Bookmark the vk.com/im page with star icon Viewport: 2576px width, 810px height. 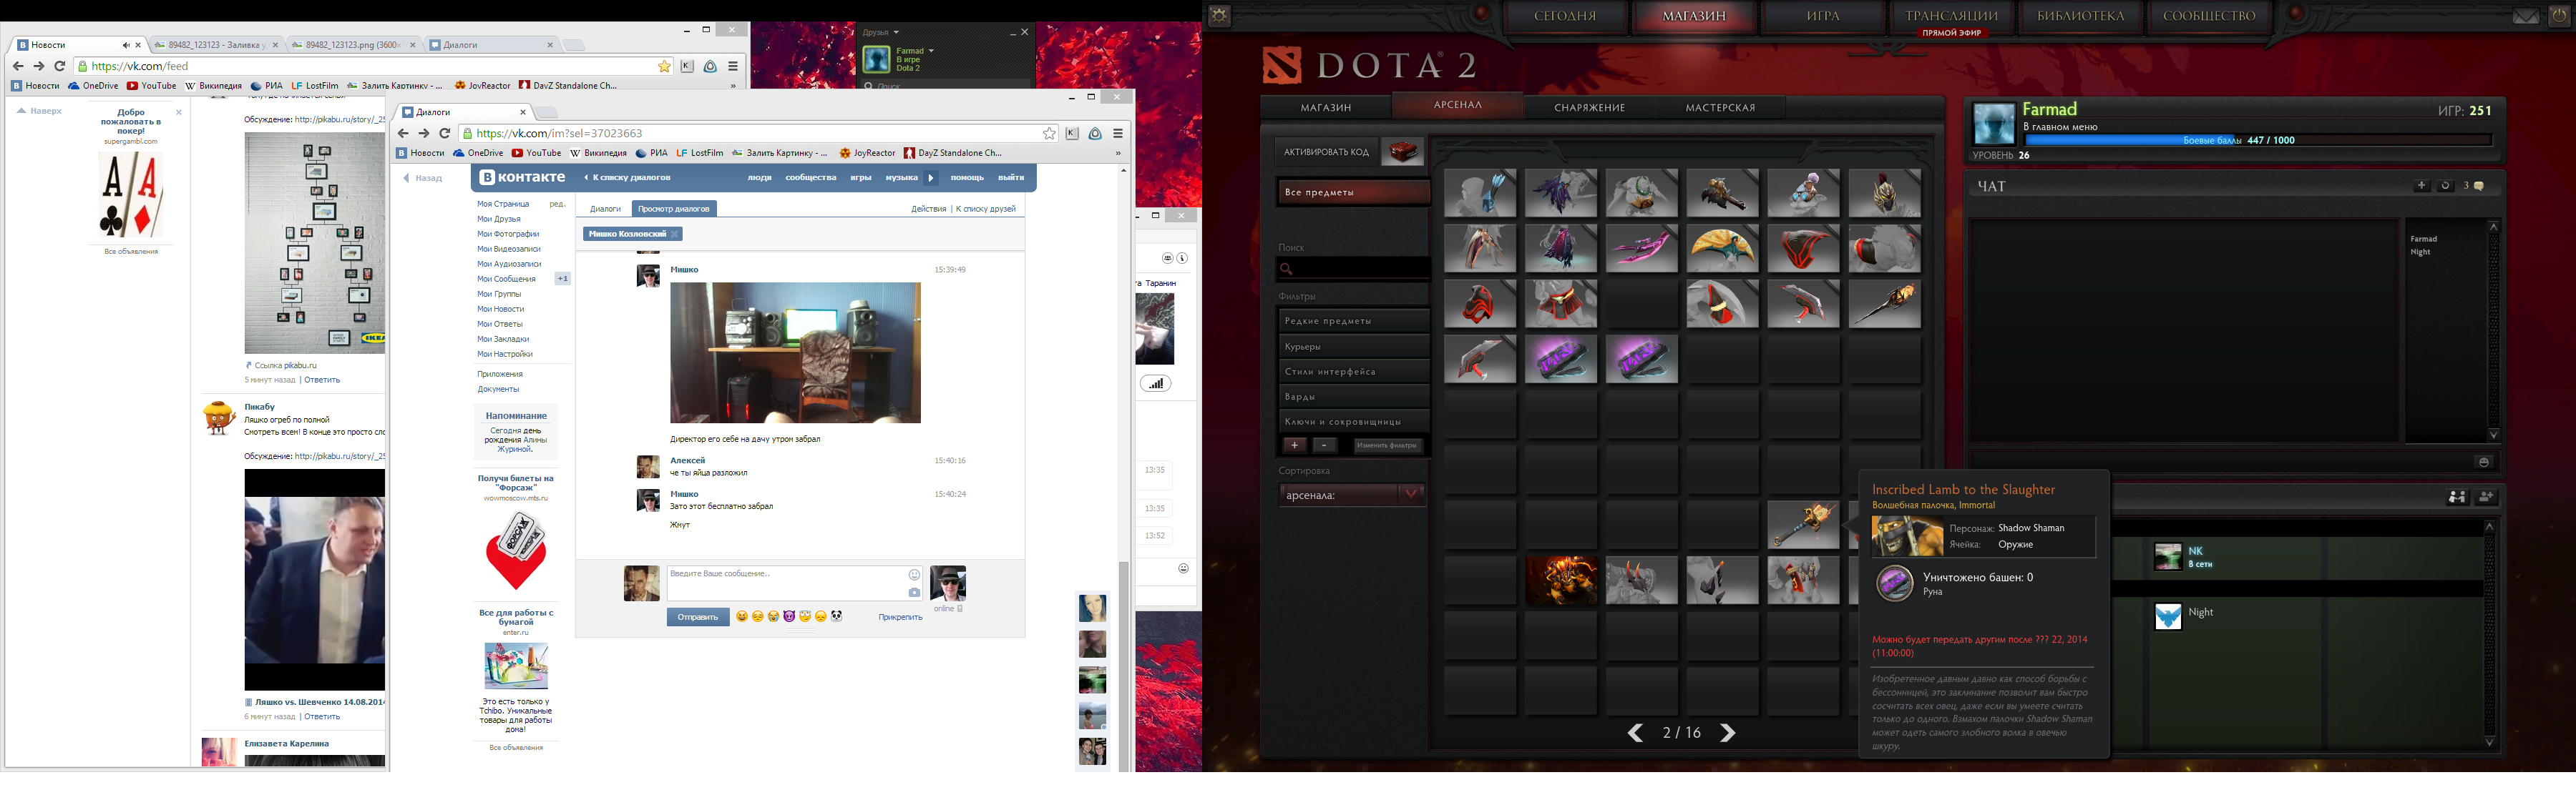tap(1049, 134)
